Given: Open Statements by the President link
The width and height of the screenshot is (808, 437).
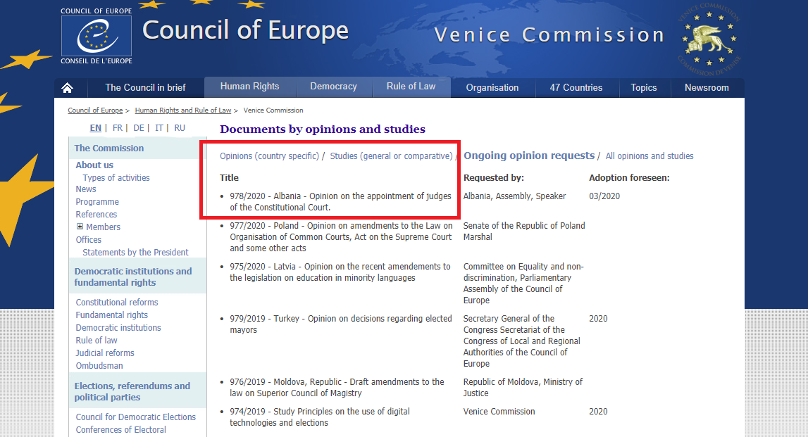Looking at the screenshot, I should pos(135,252).
